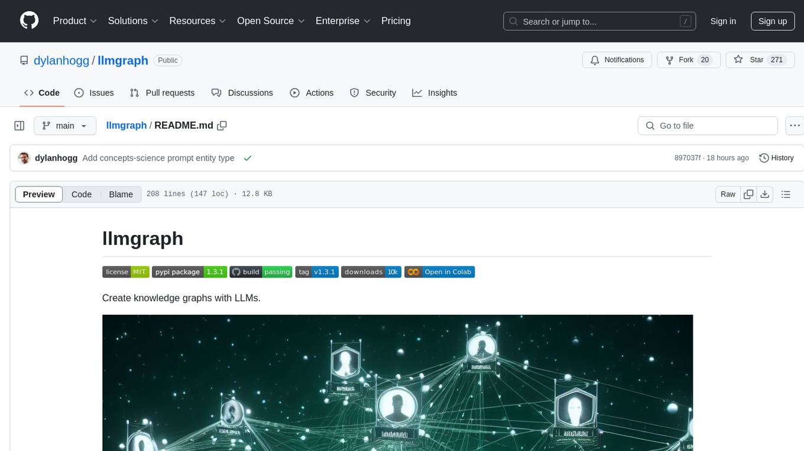Click the Security tab shield icon
This screenshot has height=451, width=804.
[355, 93]
